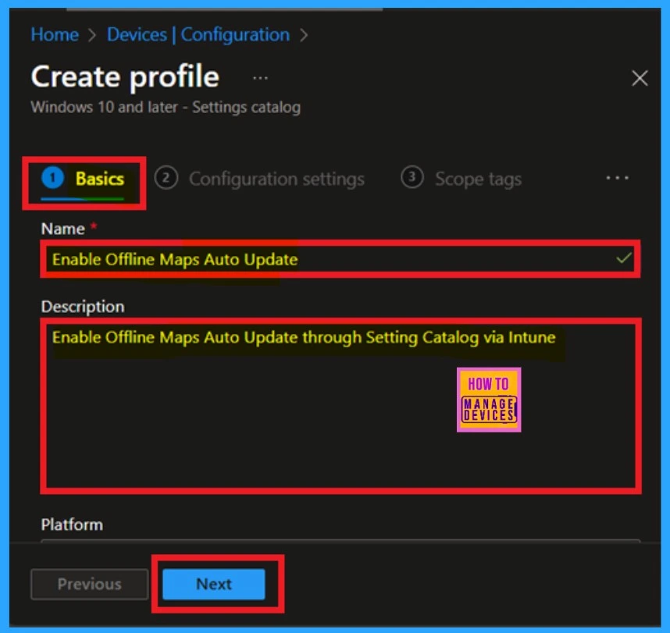Click 'Windows 10 and later - Settings catalog' subtitle

click(166, 107)
